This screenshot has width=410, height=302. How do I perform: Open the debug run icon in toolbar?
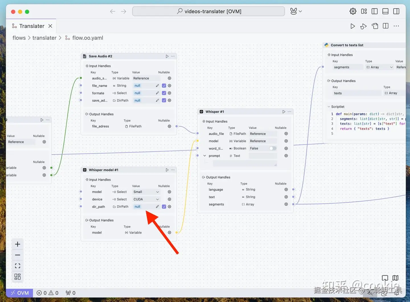click(x=363, y=26)
